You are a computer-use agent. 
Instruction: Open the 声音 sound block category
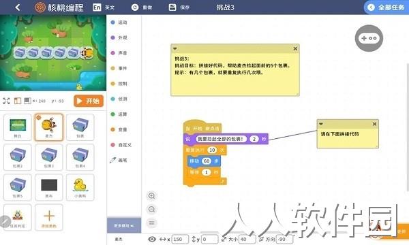[119, 53]
